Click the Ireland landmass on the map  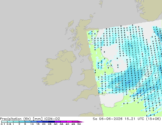[x=59, y=68]
